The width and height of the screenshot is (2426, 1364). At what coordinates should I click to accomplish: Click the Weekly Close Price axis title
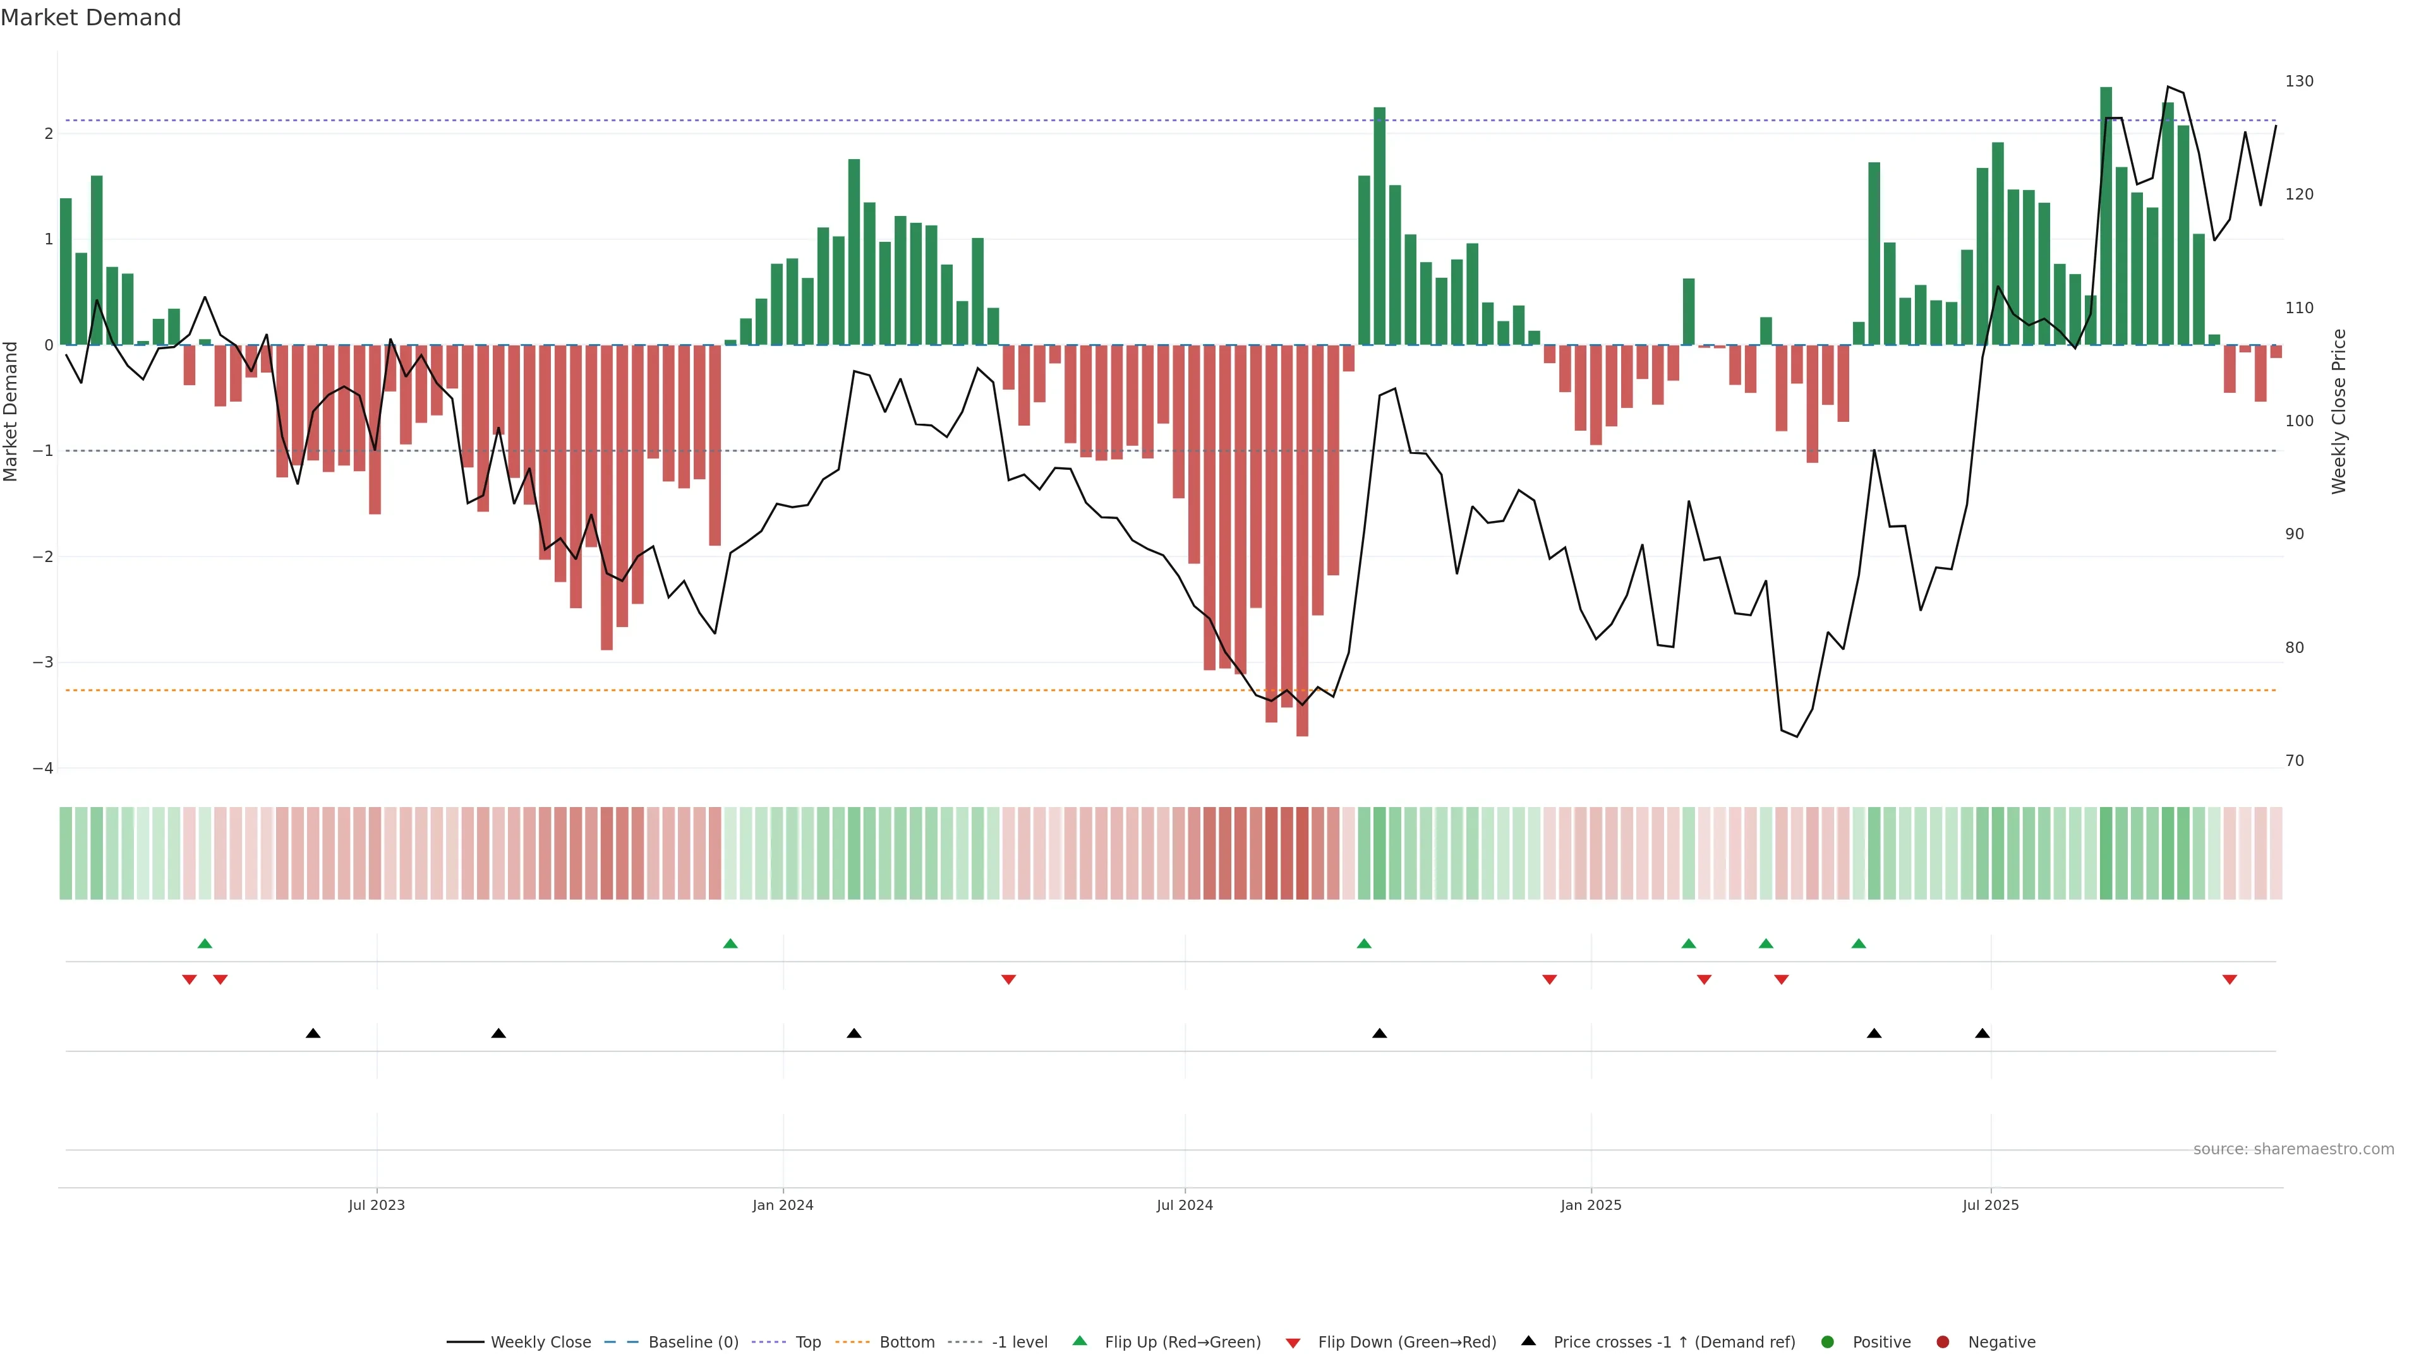click(x=2339, y=411)
